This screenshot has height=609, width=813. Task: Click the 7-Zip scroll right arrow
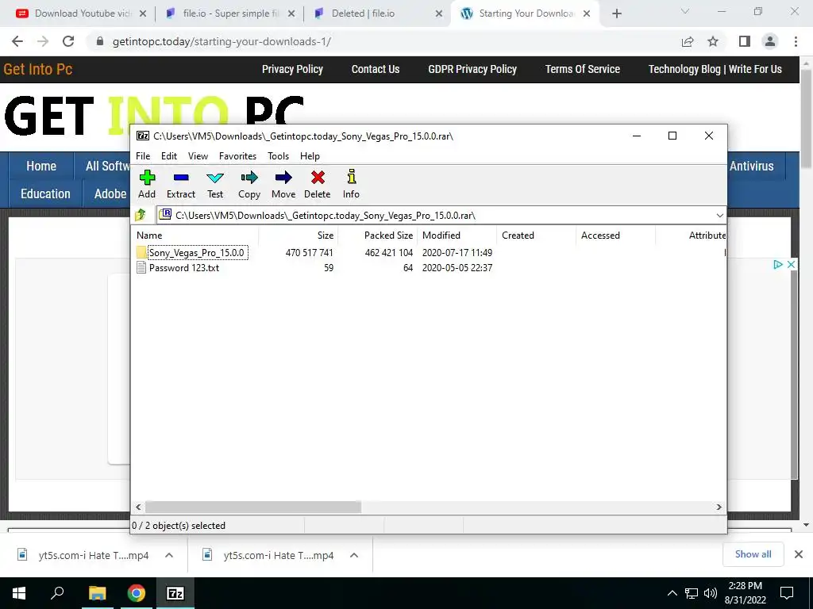tap(719, 507)
